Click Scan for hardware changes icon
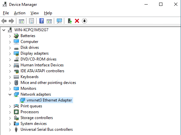The width and height of the screenshot is (181, 135). 59,21
